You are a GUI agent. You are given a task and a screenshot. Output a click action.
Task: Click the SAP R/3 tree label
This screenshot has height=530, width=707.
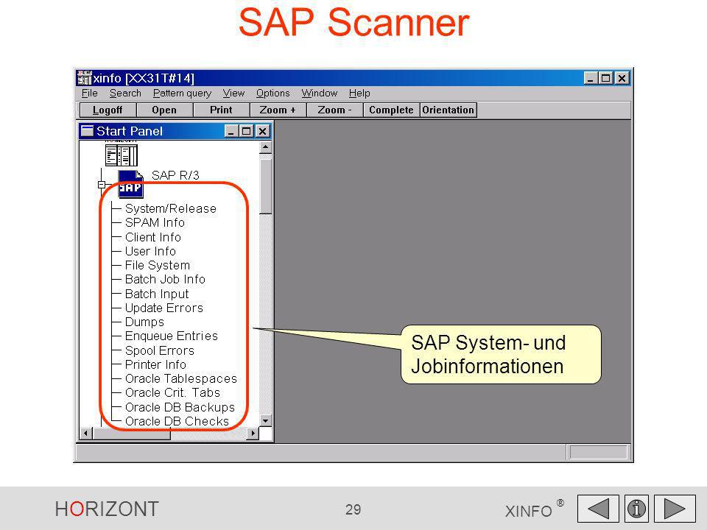(175, 175)
